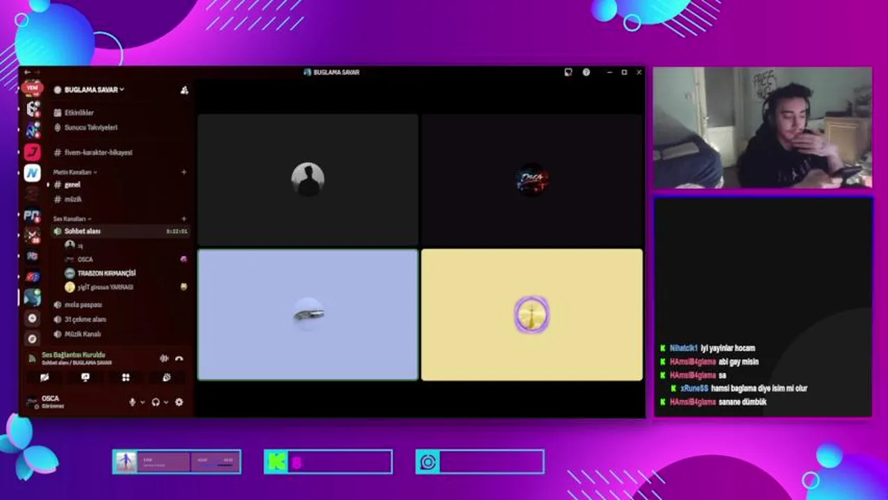
Task: Collapse the Ses Kanalları category
Action: 72,219
